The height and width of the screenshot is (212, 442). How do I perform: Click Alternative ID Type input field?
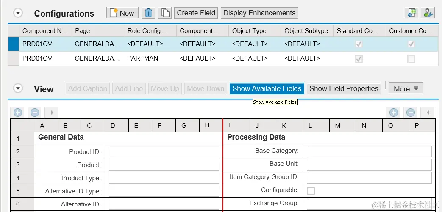164,191
